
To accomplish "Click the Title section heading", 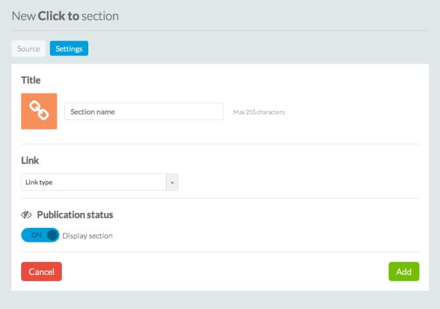I will [31, 80].
